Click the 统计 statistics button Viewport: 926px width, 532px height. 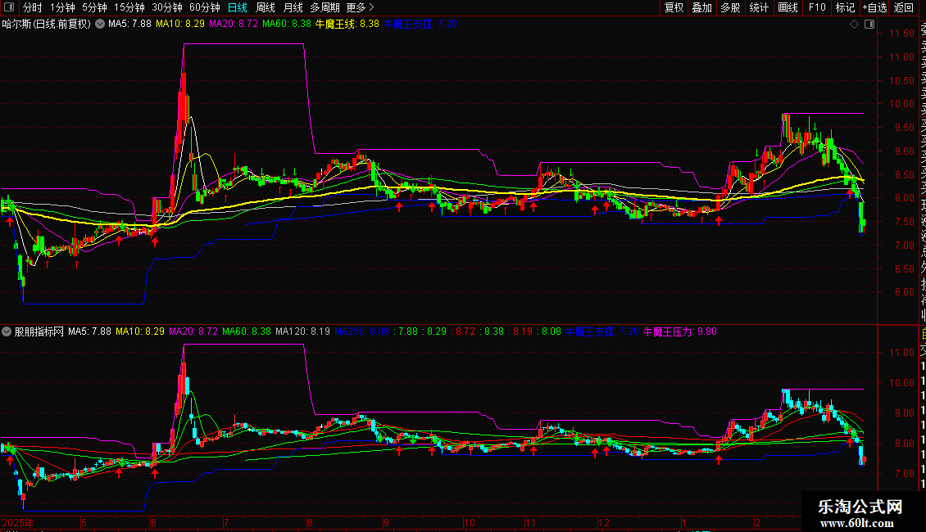pyautogui.click(x=759, y=7)
